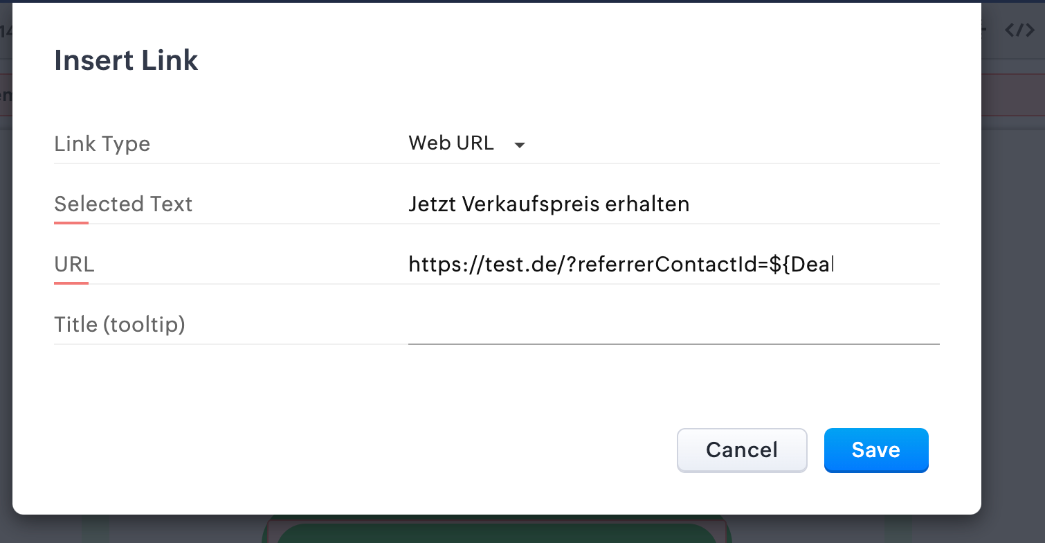Click the Link Type label
This screenshot has width=1045, height=543.
(102, 144)
